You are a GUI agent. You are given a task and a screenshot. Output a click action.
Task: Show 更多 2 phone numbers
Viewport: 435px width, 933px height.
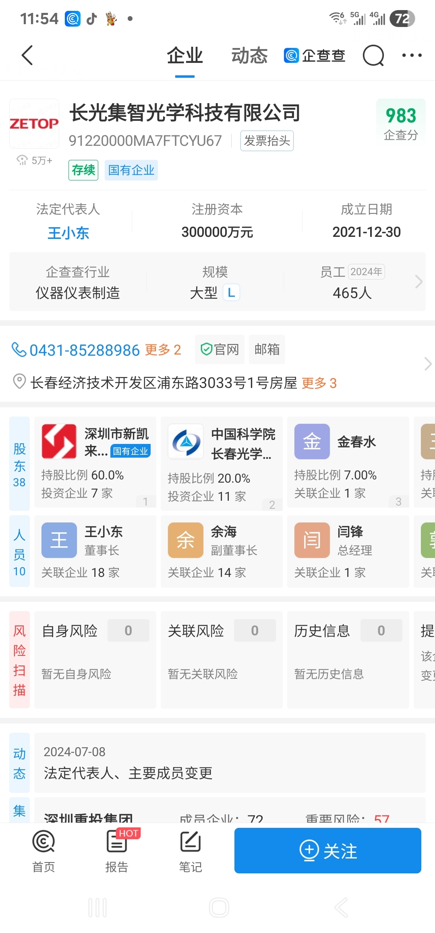[163, 350]
